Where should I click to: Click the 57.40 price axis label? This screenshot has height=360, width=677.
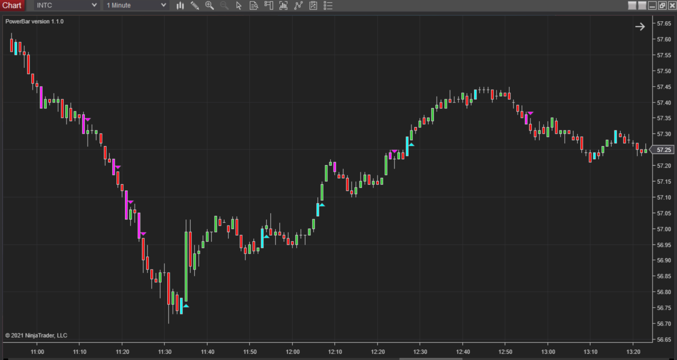664,103
